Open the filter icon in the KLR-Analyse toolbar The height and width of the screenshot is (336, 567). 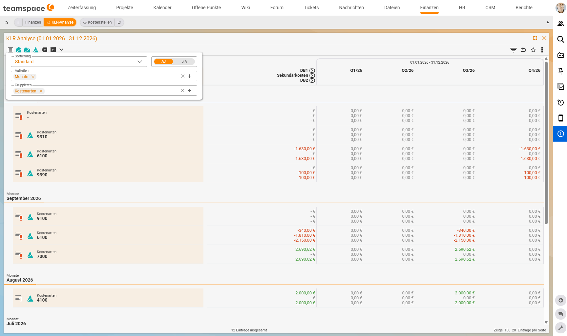pyautogui.click(x=513, y=50)
